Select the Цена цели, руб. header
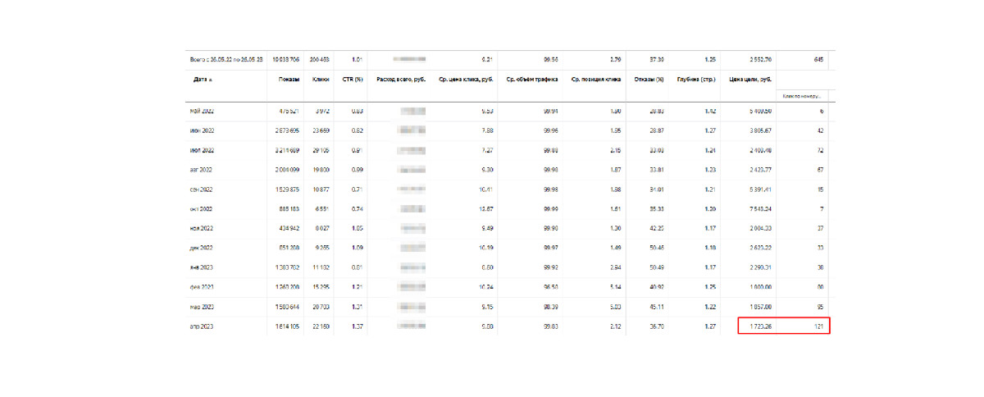Viewport: 984px width, 397px height. pyautogui.click(x=750, y=80)
